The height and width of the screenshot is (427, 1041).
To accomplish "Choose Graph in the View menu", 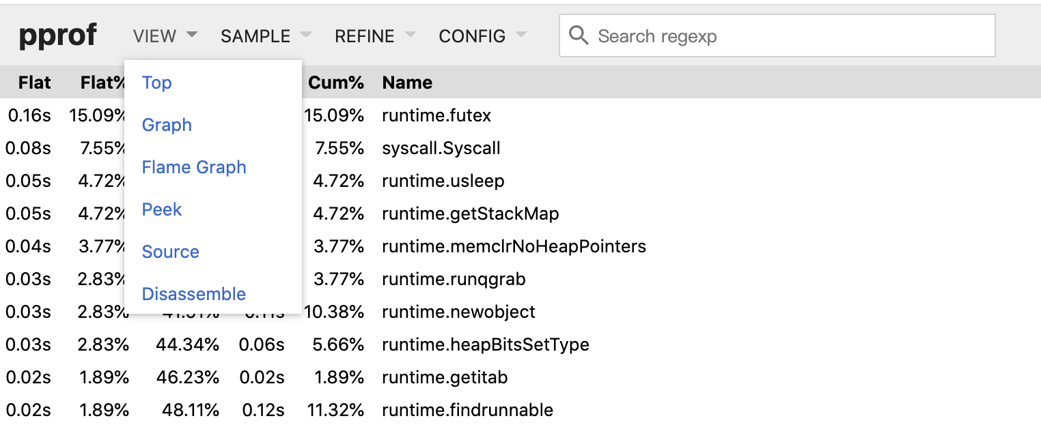I will 167,125.
